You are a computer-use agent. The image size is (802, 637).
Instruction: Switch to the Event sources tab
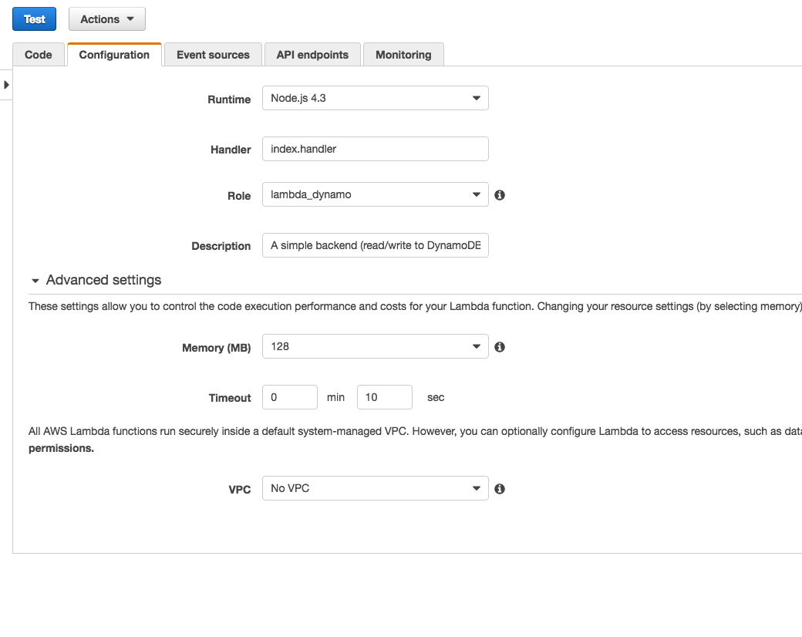213,55
